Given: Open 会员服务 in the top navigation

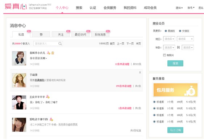Looking at the screenshot, I should (x=110, y=8).
